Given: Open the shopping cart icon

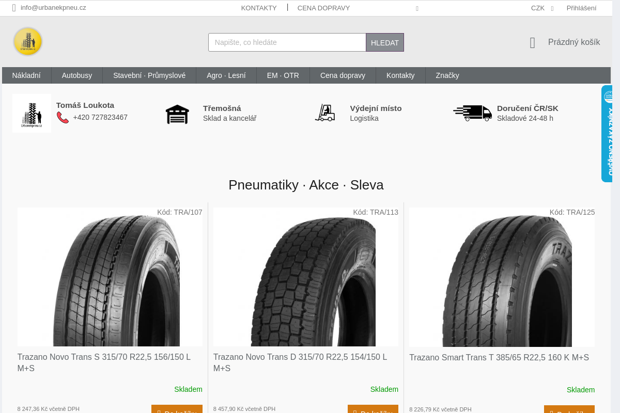Looking at the screenshot, I should 533,43.
